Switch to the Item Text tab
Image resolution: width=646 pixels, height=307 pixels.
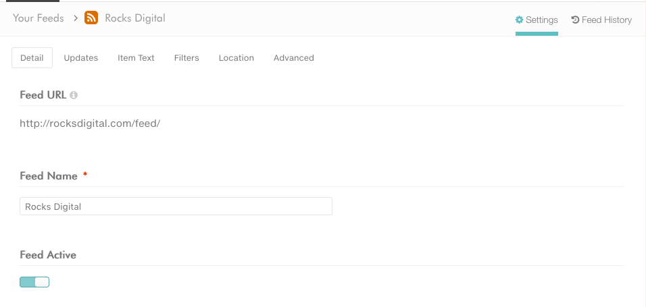[136, 57]
